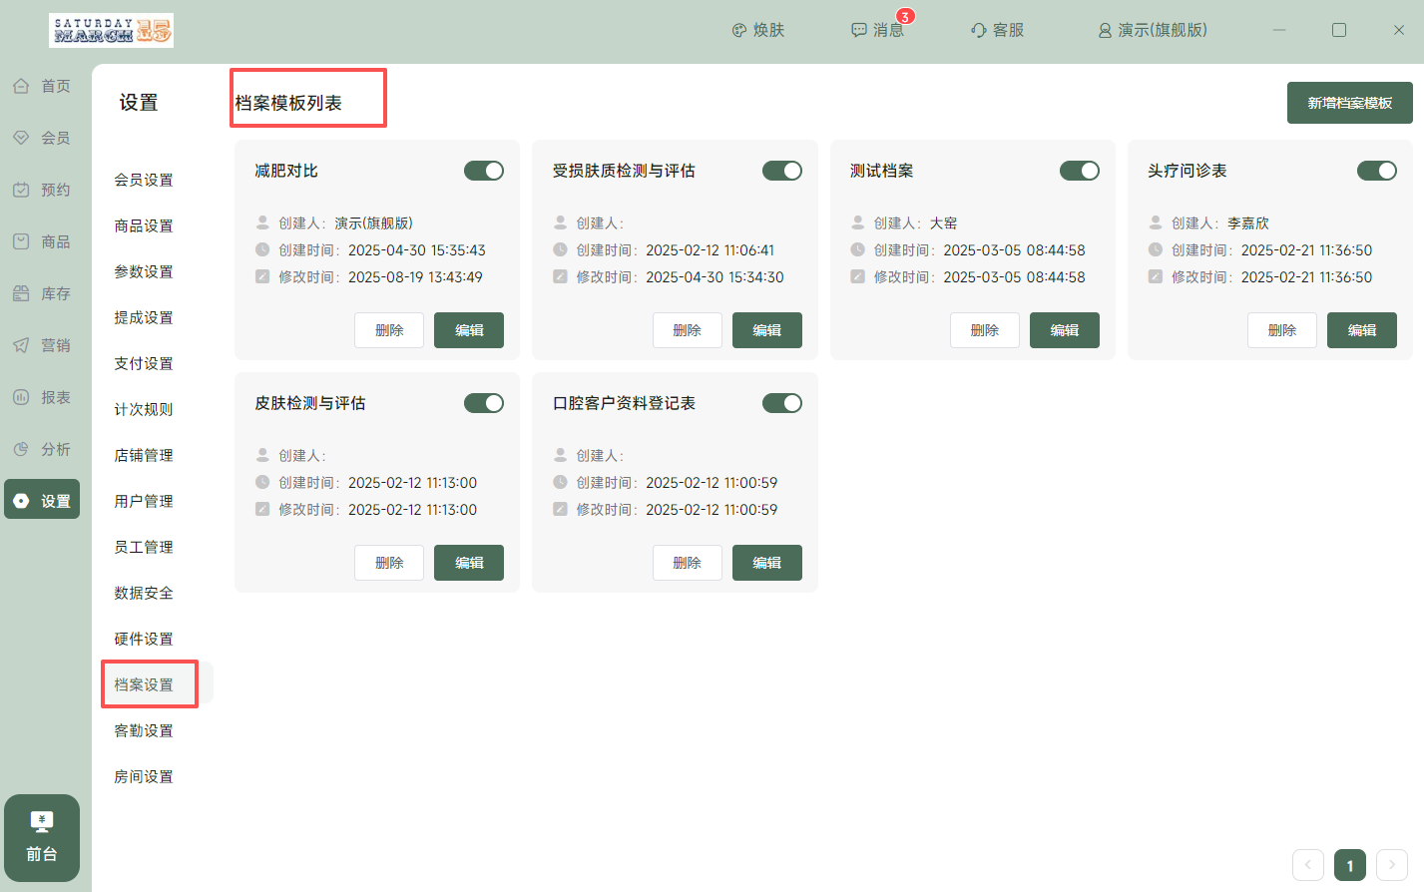Image resolution: width=1424 pixels, height=892 pixels.
Task: Click 编辑 on the 头疗问诊表 card
Action: pos(1361,330)
